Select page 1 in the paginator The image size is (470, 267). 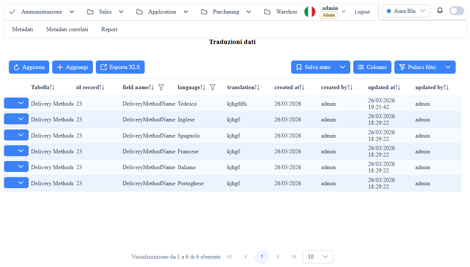pos(262,257)
